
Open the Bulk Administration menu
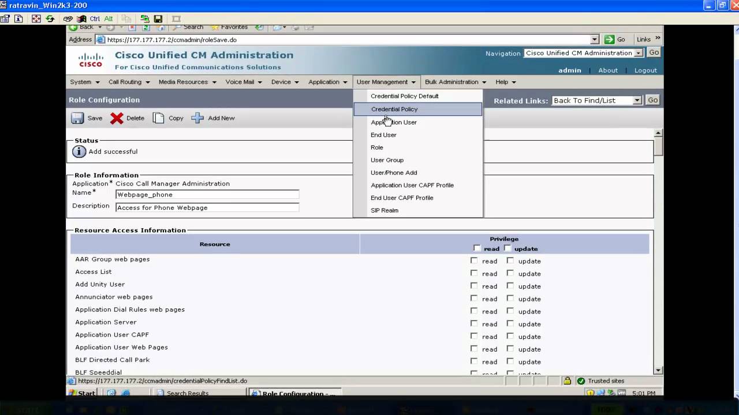coord(456,82)
